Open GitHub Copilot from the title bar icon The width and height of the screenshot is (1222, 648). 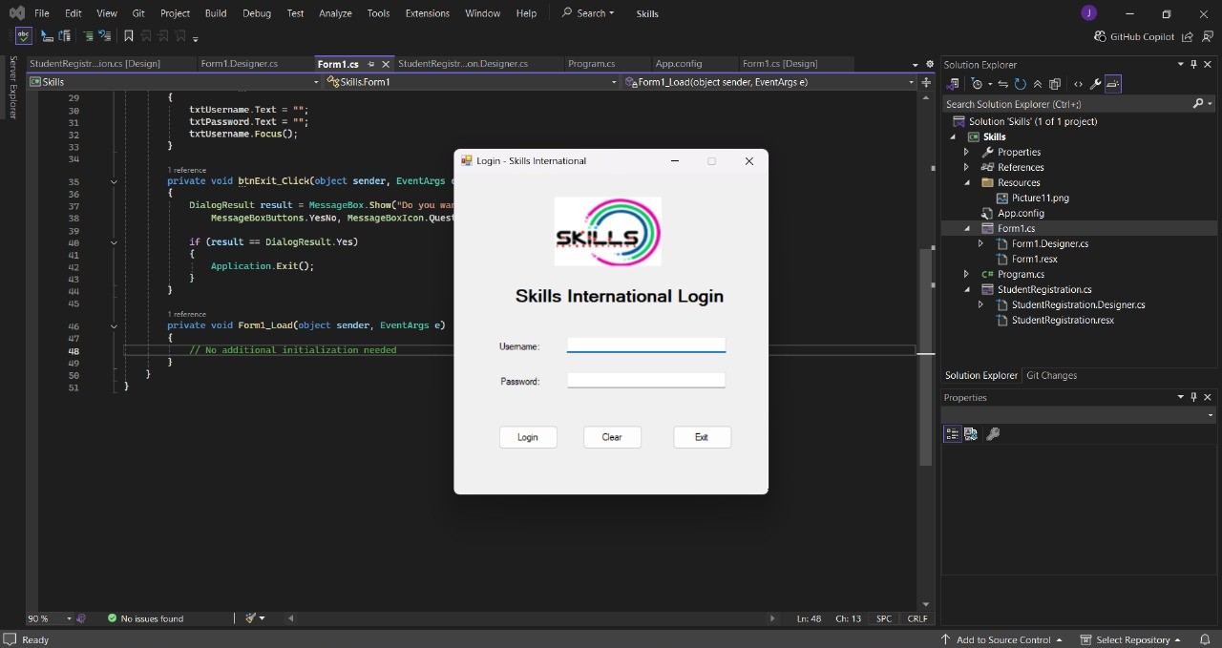(x=1099, y=36)
